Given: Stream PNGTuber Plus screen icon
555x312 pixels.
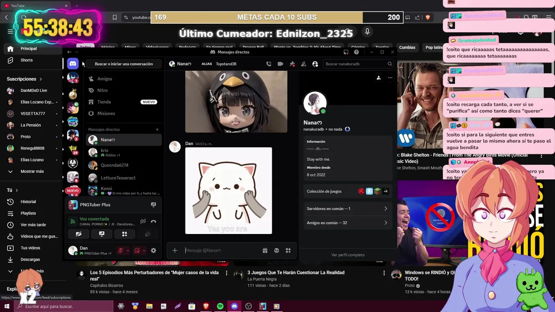Looking at the screenshot, I should tap(153, 205).
